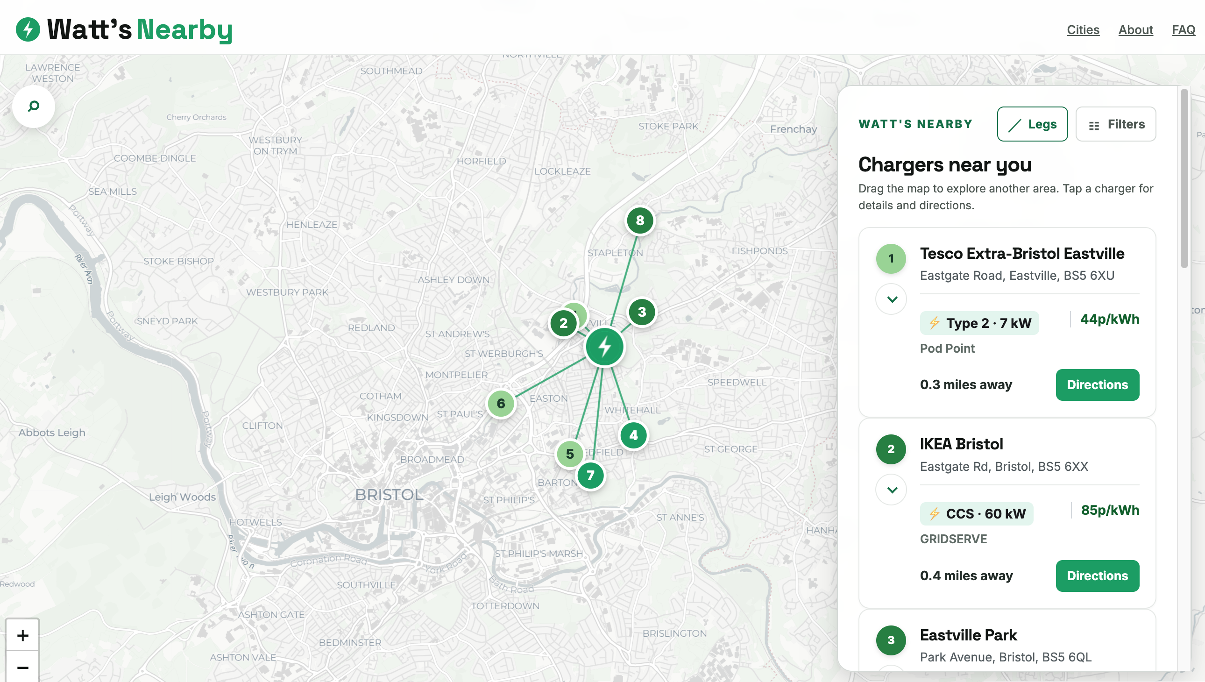
Task: Open the FAQ page
Action: [x=1183, y=30]
